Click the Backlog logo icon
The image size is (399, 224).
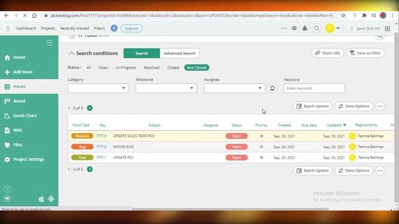(x=7, y=28)
